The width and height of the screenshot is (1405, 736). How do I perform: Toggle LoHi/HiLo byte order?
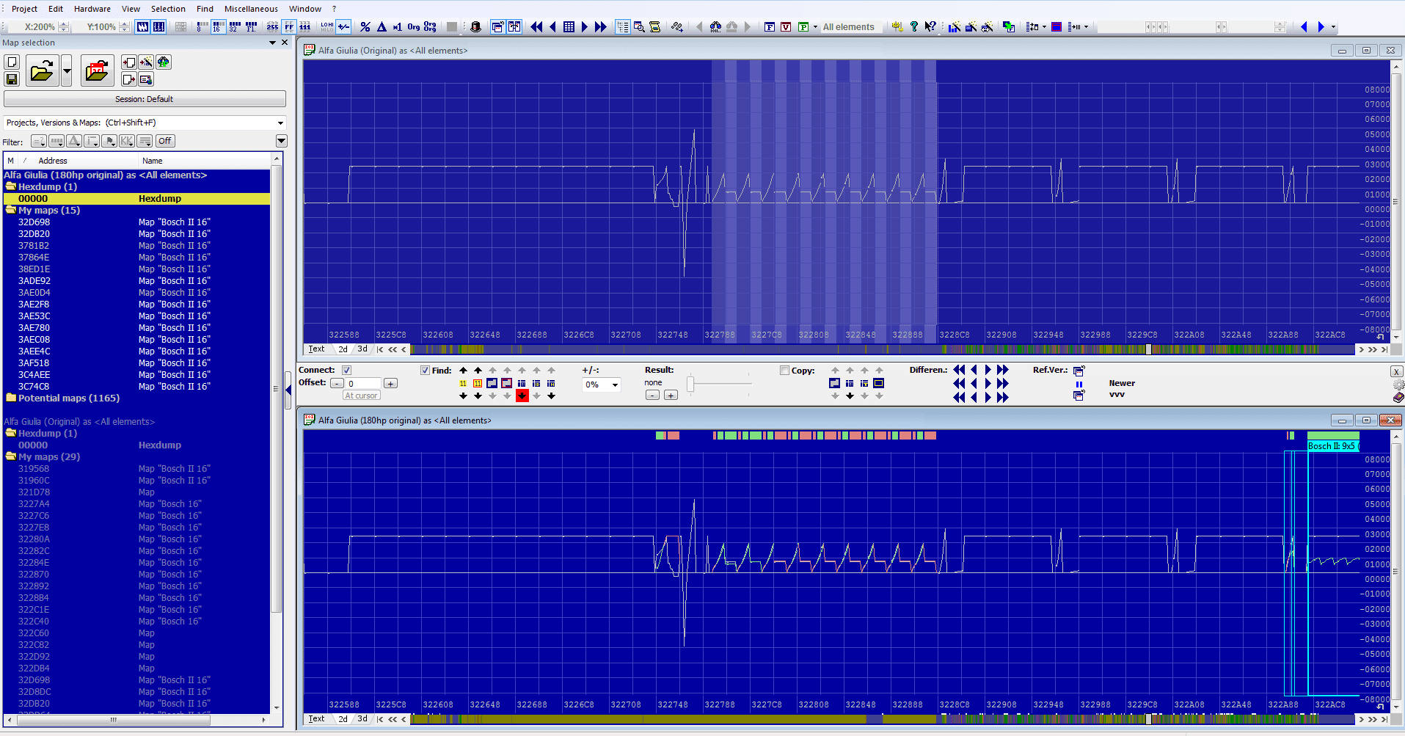[x=327, y=27]
